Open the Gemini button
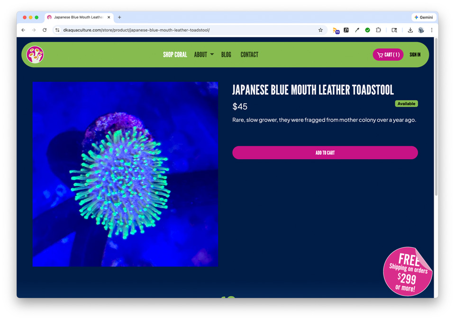 424,17
